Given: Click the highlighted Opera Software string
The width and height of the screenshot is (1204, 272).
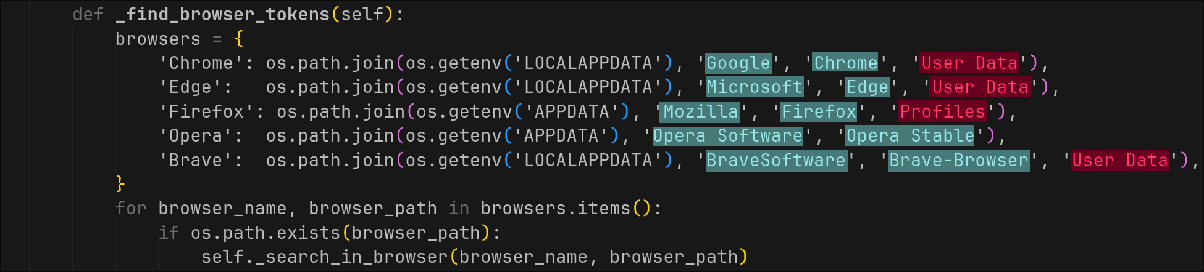Looking at the screenshot, I should pyautogui.click(x=727, y=135).
